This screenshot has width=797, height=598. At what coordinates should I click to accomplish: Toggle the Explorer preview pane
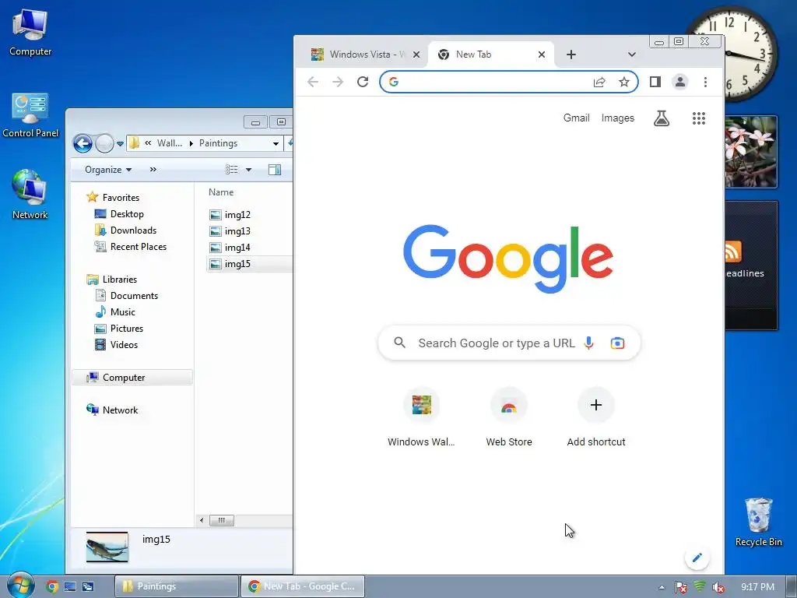point(275,170)
